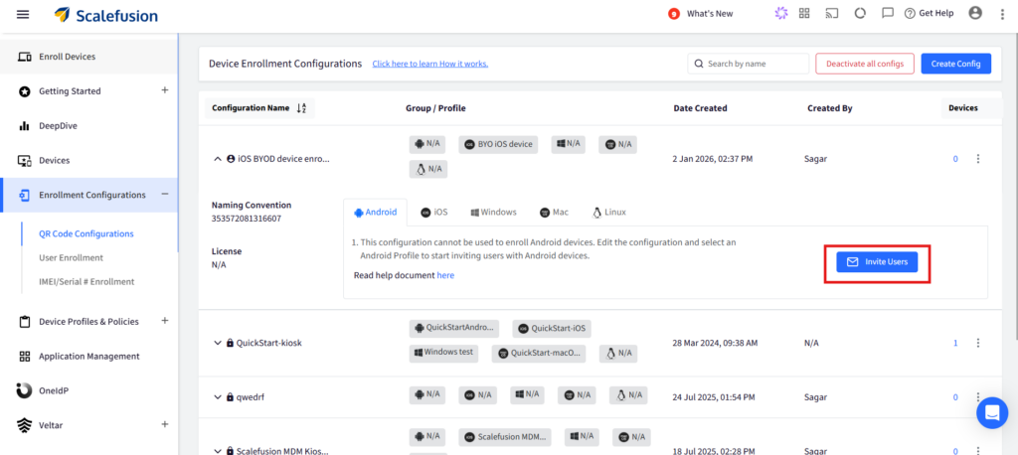Screen dimensions: 1018x455
Task: Click Get Help in the header
Action: [930, 13]
